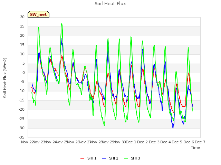Click the -35 y-axis tick label
Screen dimensions: 221x165
pos(22,137)
